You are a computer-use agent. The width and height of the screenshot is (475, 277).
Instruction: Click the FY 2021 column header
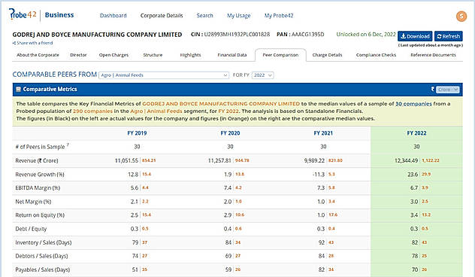point(323,133)
